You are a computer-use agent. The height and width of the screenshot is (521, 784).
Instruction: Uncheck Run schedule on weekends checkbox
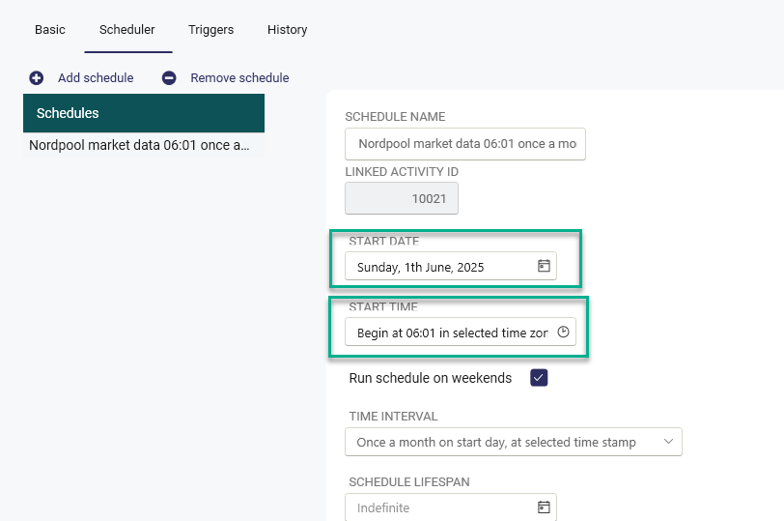point(539,378)
